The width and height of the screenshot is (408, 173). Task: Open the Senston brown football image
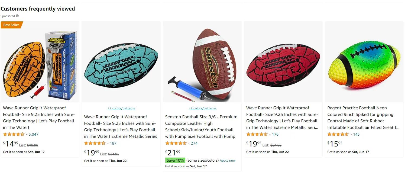pos(202,65)
